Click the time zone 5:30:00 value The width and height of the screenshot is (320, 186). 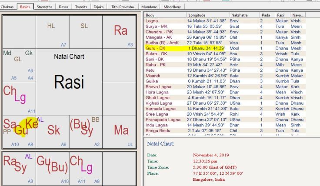click(215, 167)
